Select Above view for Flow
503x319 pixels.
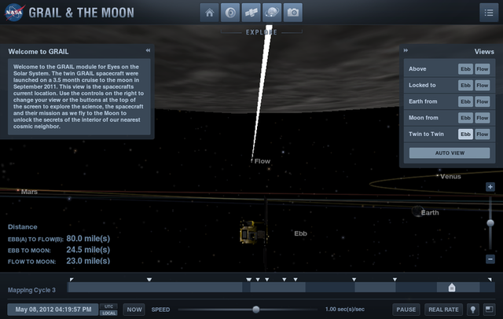[x=482, y=69]
